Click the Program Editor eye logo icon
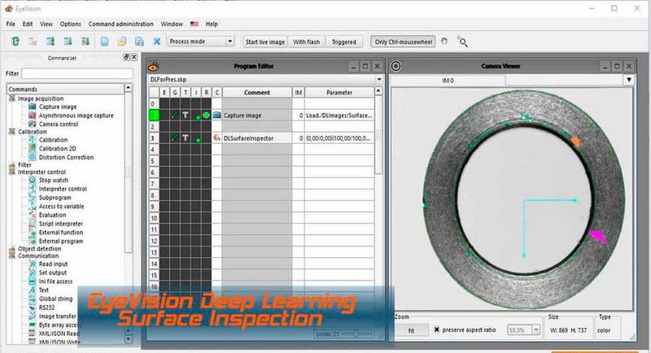Viewport: 651px width, 353px height. 154,66
